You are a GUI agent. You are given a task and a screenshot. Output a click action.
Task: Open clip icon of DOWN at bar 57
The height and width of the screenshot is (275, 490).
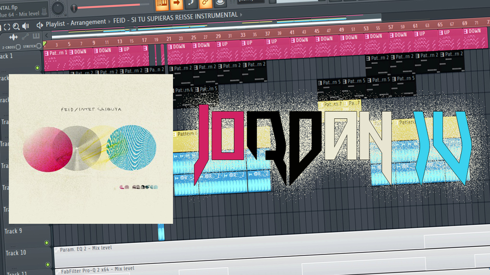(392, 36)
